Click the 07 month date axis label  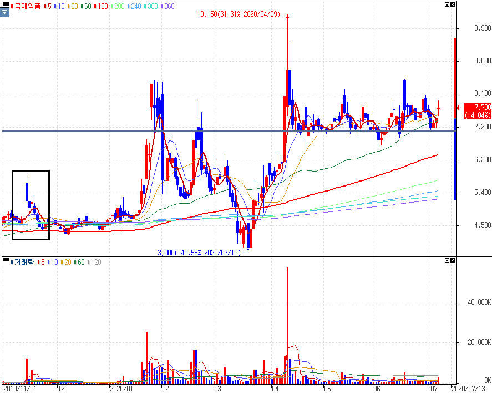(434, 389)
